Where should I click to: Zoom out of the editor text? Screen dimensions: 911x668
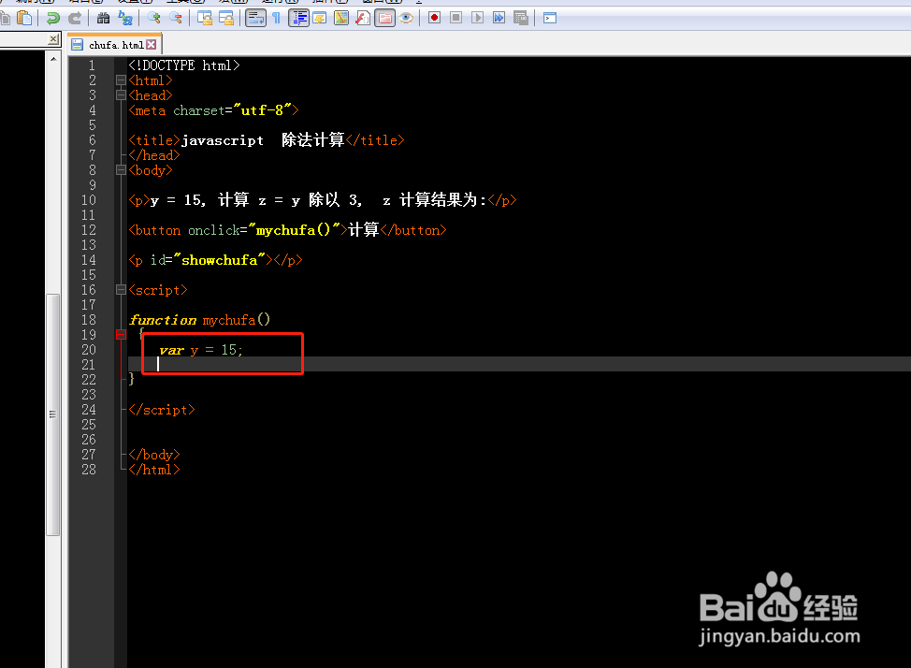point(176,18)
